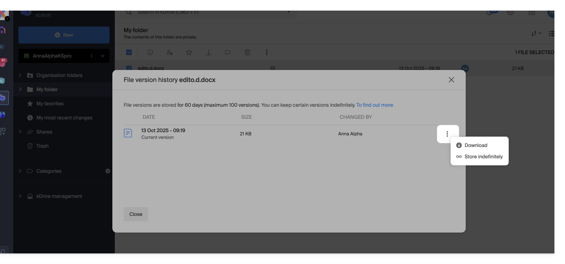Viewport: 565px width, 264px height.
Task: Expand the kDrive management section
Action: [20, 196]
